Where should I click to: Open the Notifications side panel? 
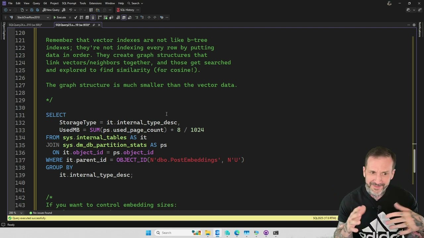(420, 30)
